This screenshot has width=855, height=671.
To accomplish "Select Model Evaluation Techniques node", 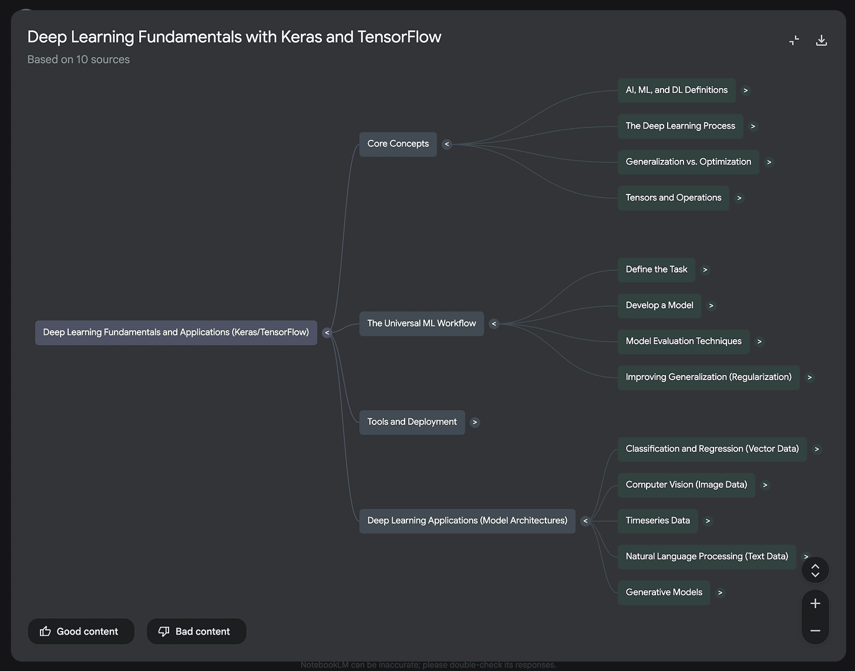I will (684, 341).
